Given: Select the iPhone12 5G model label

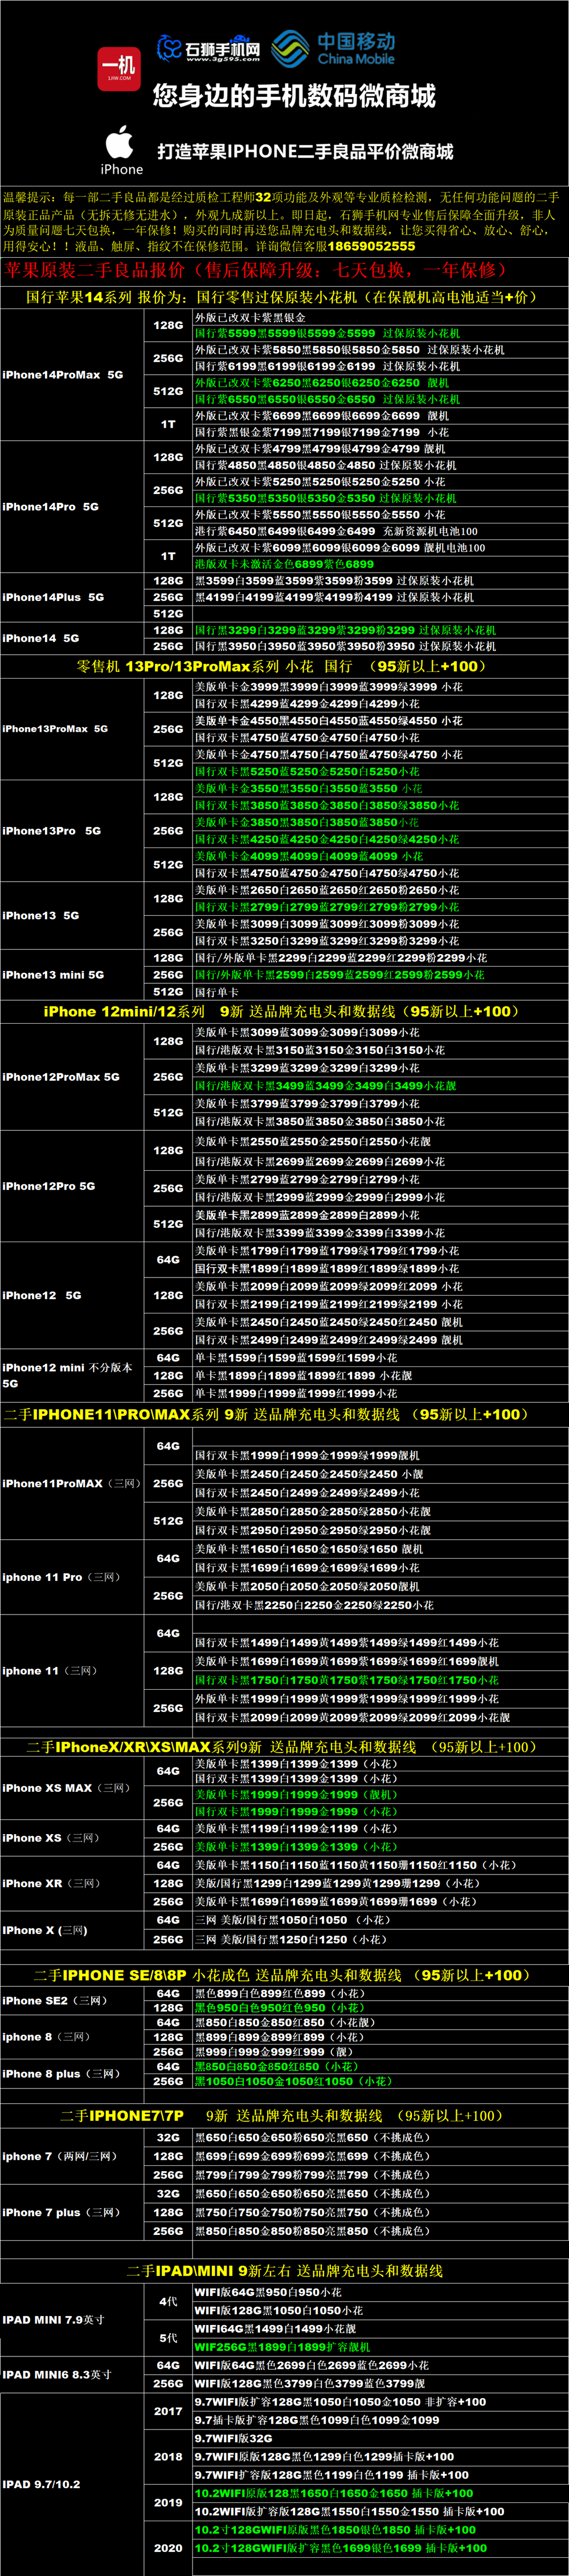Looking at the screenshot, I should (x=42, y=1295).
